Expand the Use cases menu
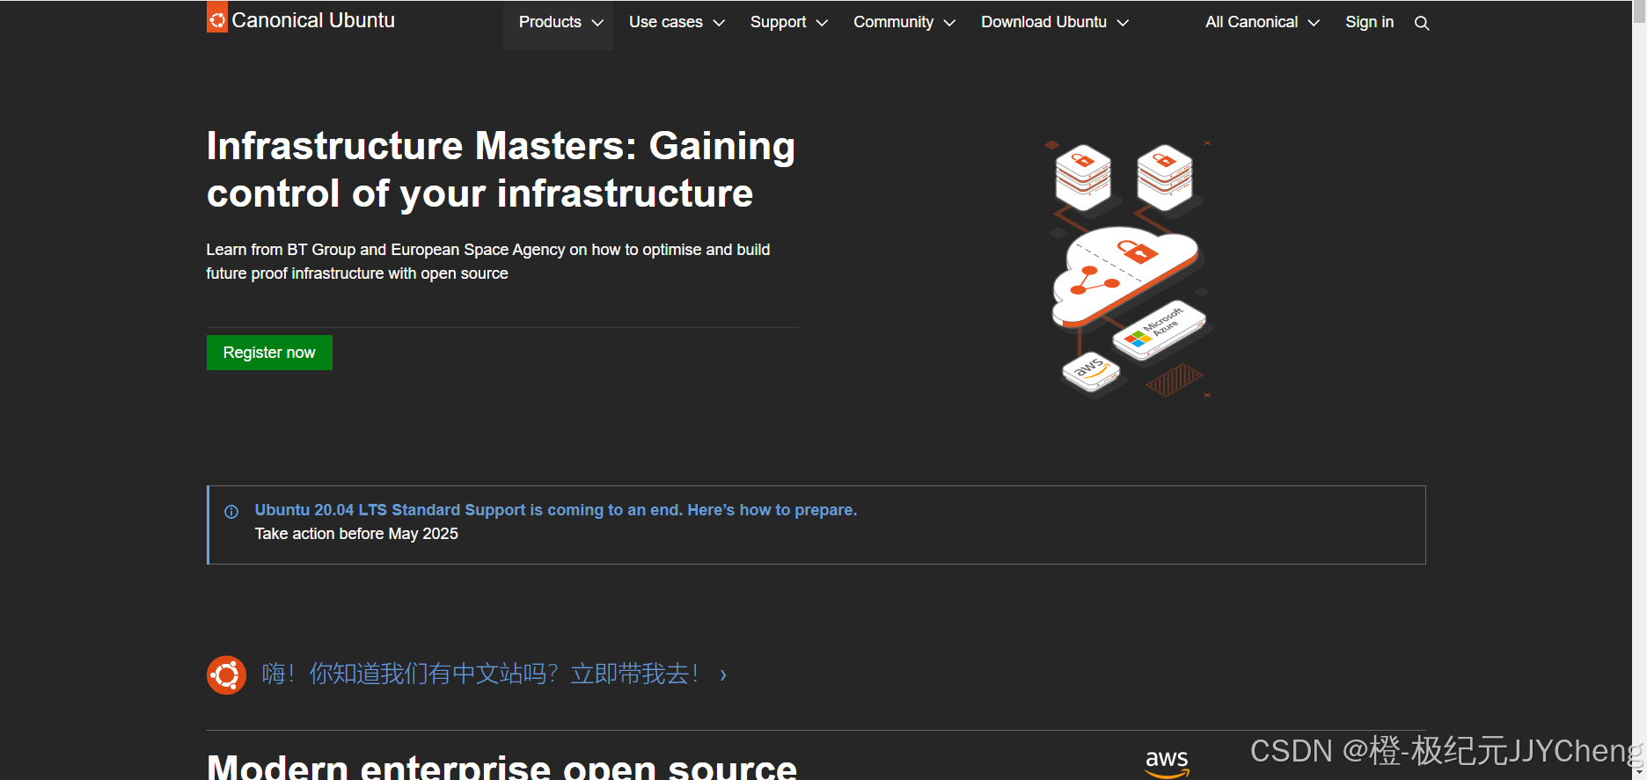 tap(676, 23)
